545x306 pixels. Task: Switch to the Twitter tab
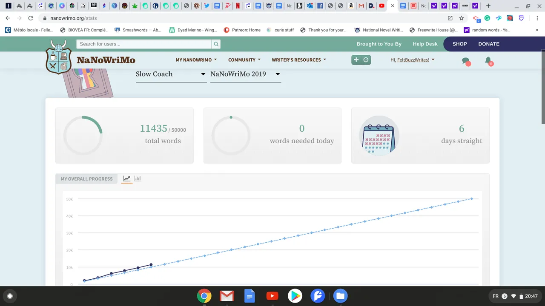pos(207,6)
